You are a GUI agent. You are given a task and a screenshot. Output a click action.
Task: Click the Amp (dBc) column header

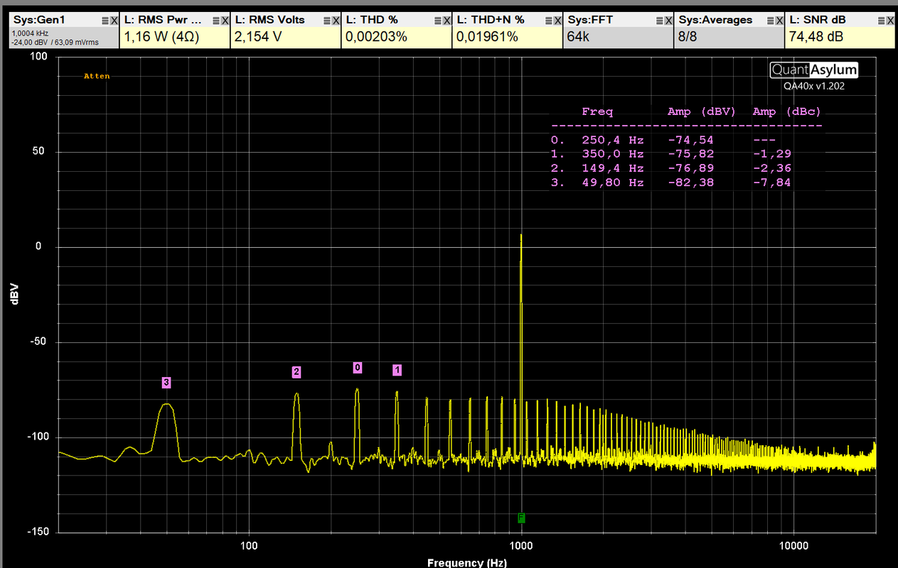pos(786,111)
